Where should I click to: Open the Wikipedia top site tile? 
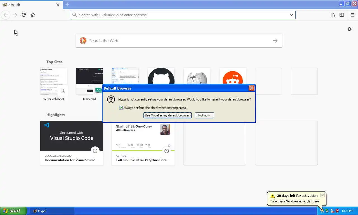click(197, 76)
